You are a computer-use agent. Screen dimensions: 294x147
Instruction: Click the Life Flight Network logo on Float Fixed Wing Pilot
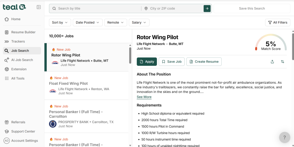(x=53, y=91)
